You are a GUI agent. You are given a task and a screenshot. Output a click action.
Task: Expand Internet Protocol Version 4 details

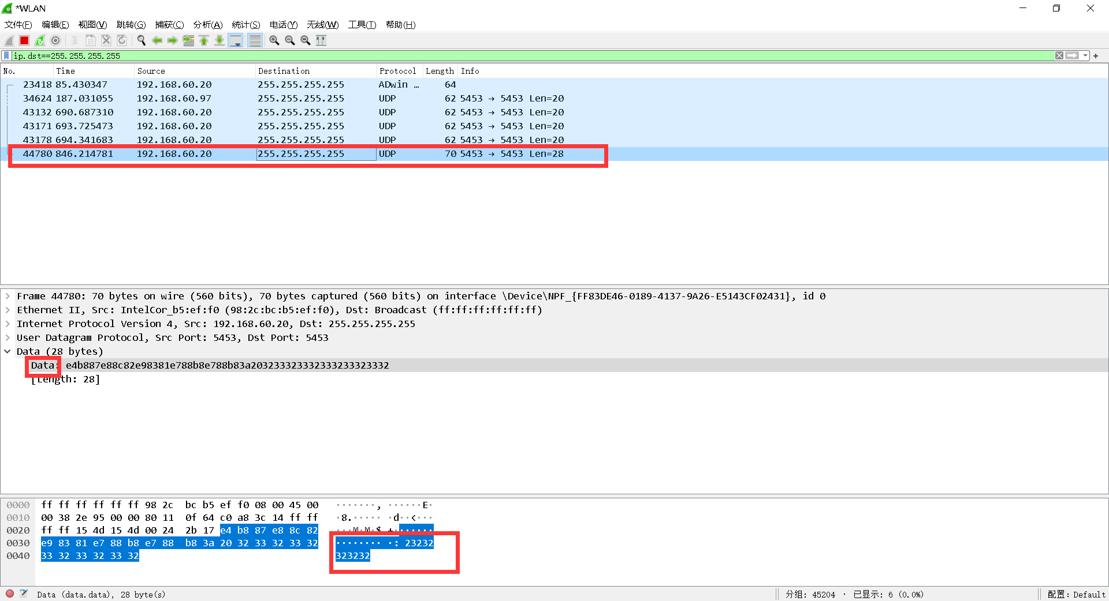click(8, 324)
